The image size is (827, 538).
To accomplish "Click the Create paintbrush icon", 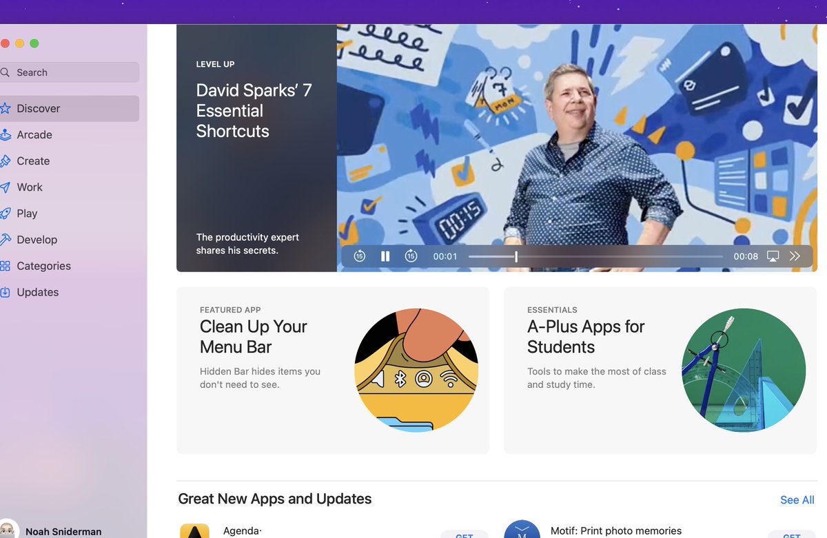I will (5, 161).
